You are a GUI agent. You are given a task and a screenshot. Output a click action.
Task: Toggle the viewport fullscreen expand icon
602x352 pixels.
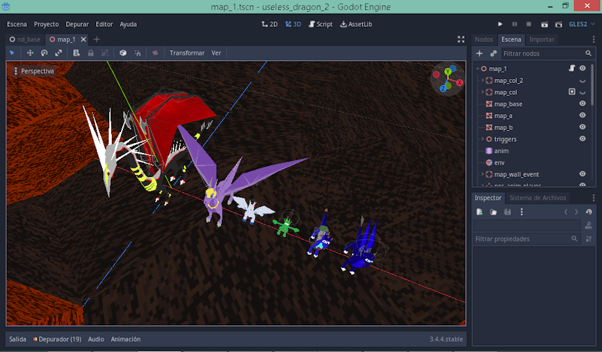(x=461, y=39)
